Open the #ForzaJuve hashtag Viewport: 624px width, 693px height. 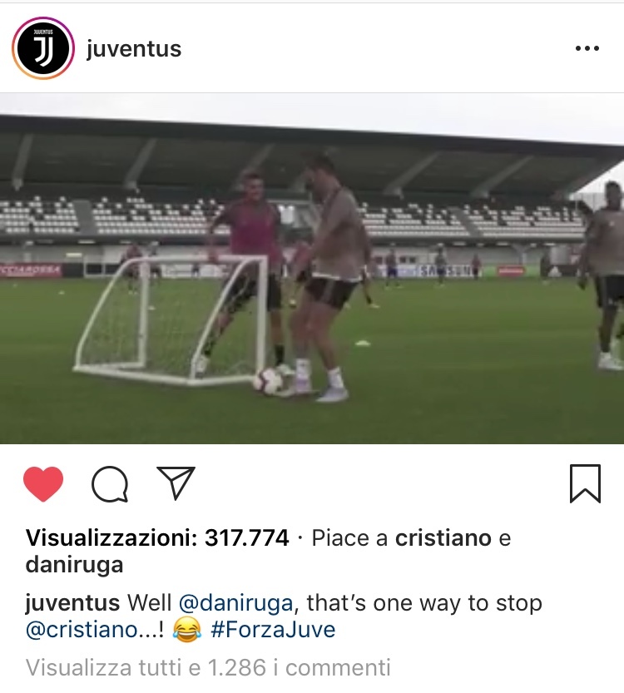(273, 629)
